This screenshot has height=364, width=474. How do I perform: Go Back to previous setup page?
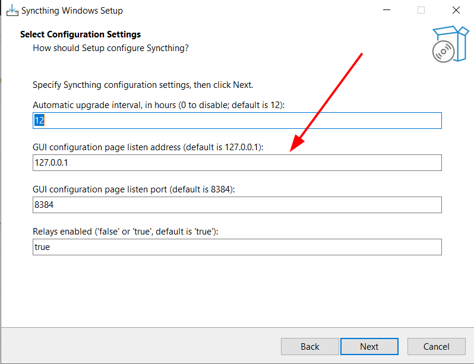coord(310,346)
